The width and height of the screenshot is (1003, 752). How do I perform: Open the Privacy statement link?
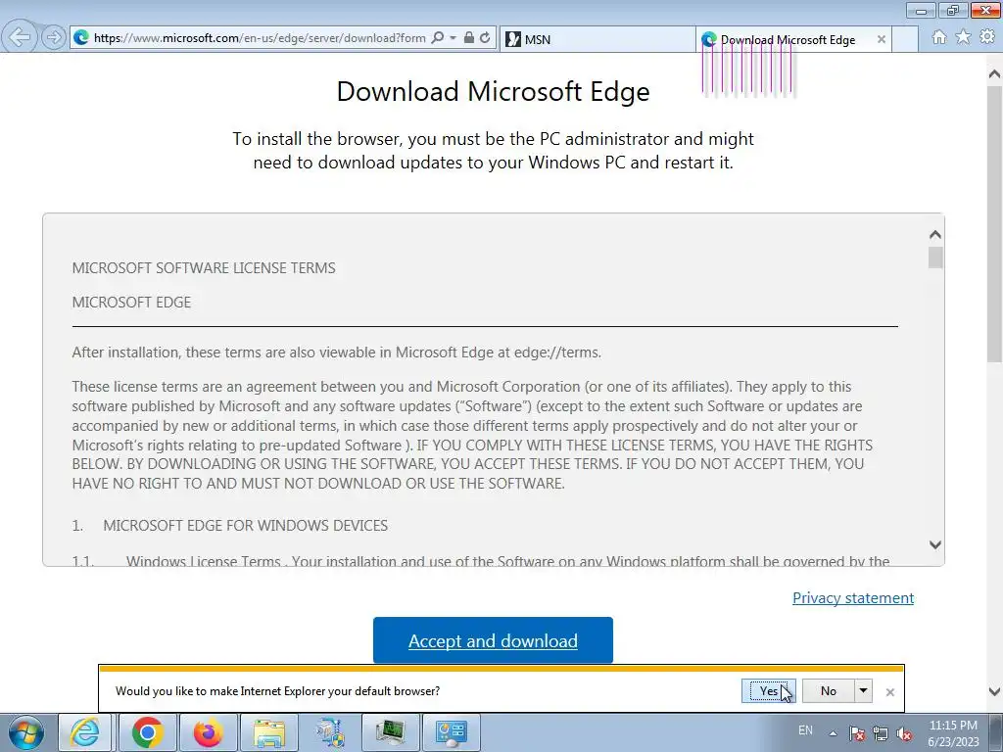pyautogui.click(x=853, y=598)
